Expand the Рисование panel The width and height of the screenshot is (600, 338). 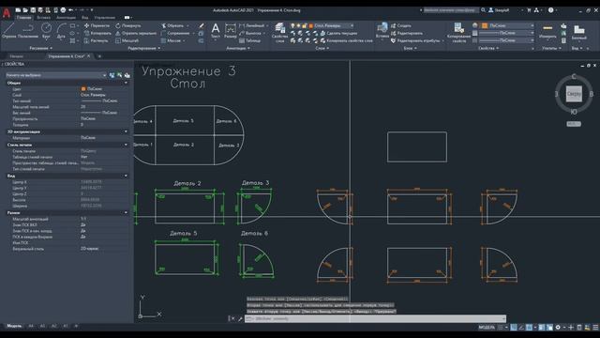click(40, 48)
